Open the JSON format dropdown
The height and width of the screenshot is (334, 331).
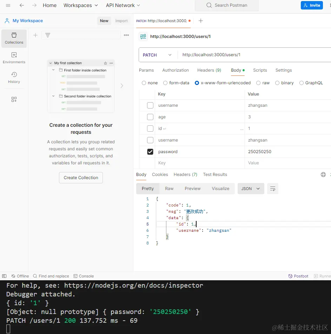(251, 189)
